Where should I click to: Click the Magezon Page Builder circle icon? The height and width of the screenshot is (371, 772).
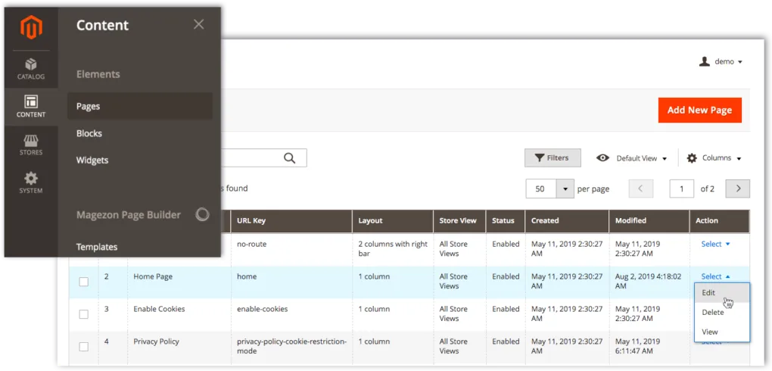202,214
